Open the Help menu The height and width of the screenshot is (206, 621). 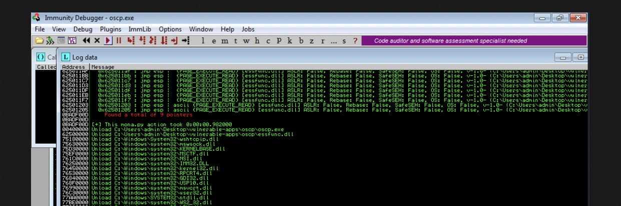(x=227, y=29)
